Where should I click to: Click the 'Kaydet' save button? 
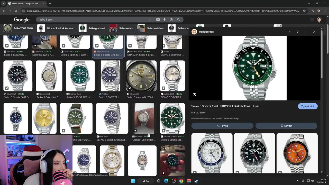pos(286,126)
